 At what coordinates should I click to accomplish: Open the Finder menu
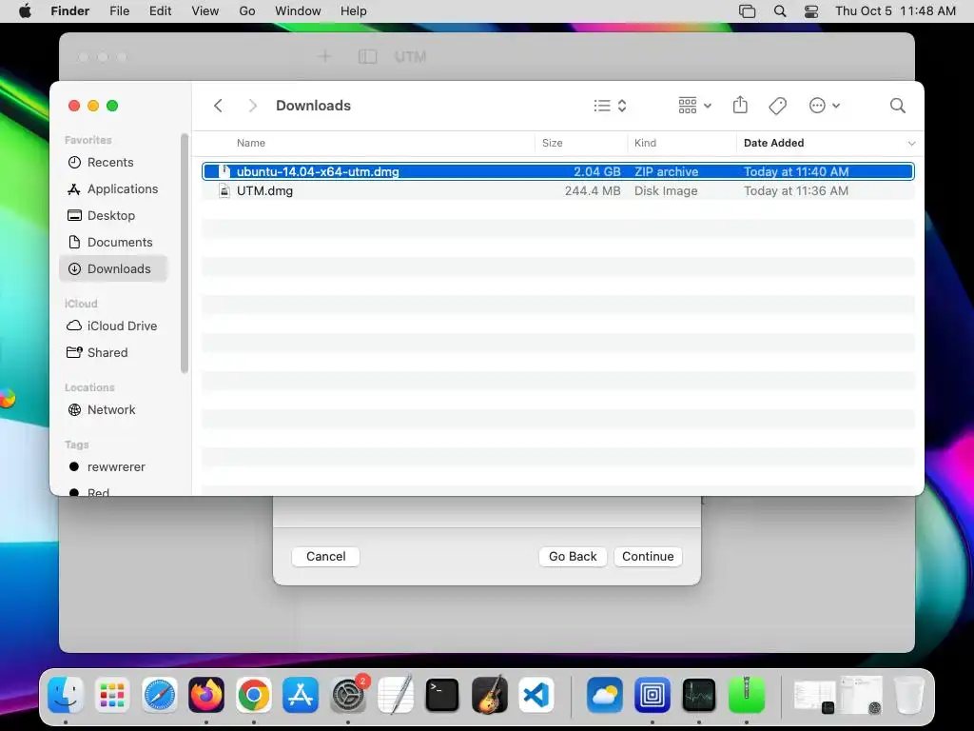click(69, 11)
